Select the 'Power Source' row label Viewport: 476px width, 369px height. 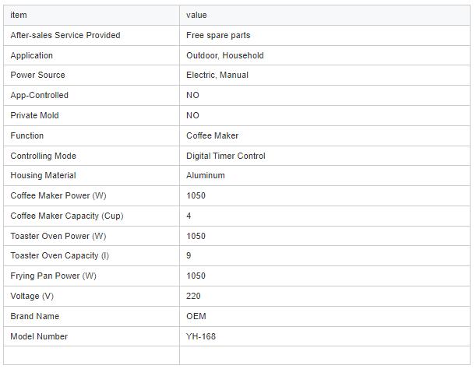point(37,75)
